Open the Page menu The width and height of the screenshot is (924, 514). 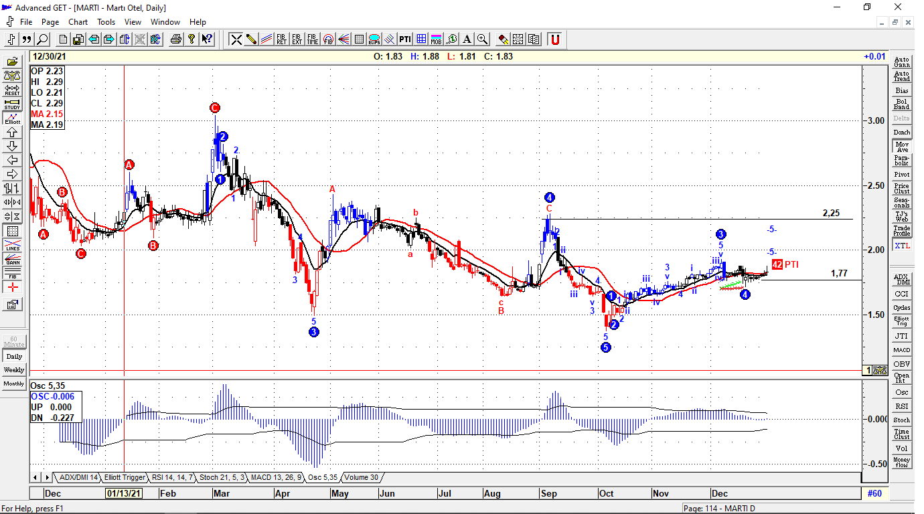[x=50, y=22]
